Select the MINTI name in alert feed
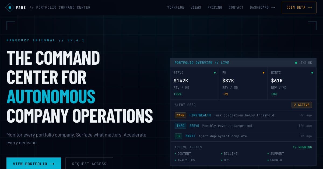The height and width of the screenshot is (169, 323). (190, 136)
